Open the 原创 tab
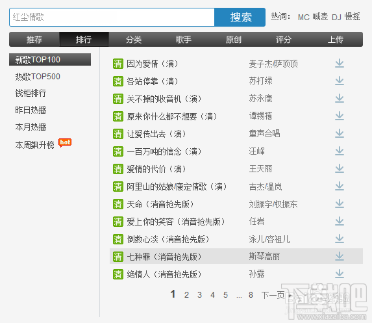This screenshot has height=323, width=372. tap(234, 40)
